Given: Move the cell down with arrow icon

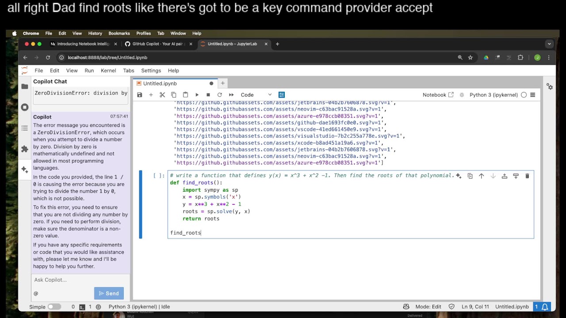Looking at the screenshot, I should click(x=493, y=176).
